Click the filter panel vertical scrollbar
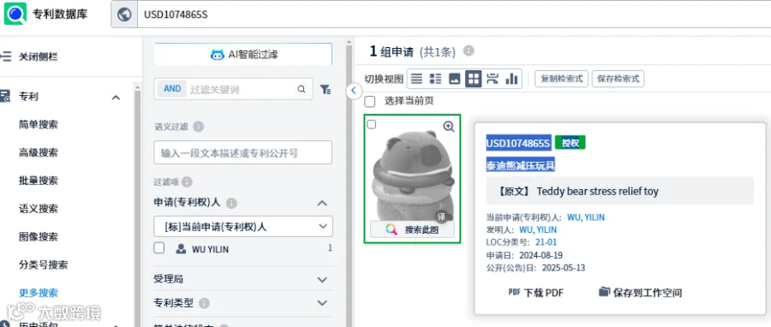This screenshot has height=327, width=771. click(350, 187)
